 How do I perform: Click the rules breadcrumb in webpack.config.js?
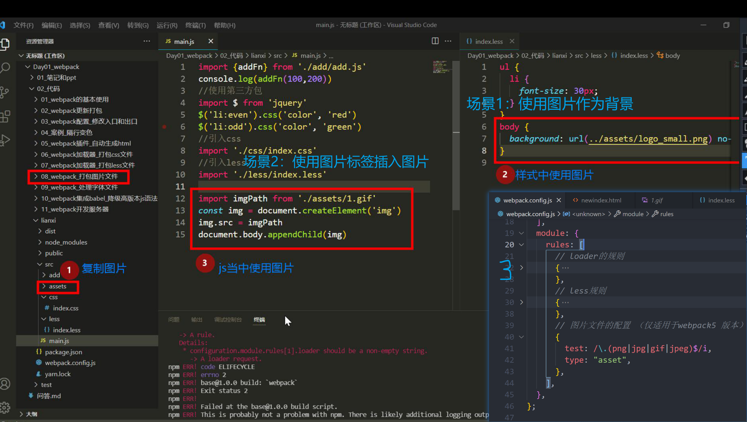666,214
